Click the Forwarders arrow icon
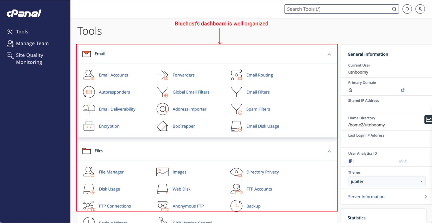This screenshot has height=223, width=432. [x=163, y=75]
